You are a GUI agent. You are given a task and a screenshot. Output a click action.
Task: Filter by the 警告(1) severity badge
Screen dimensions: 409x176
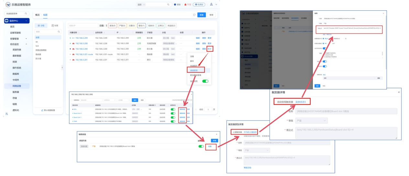[141, 25]
